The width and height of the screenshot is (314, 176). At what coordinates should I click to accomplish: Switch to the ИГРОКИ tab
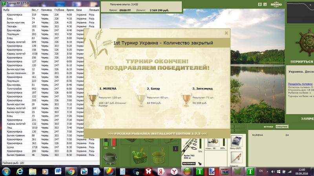[268, 127]
